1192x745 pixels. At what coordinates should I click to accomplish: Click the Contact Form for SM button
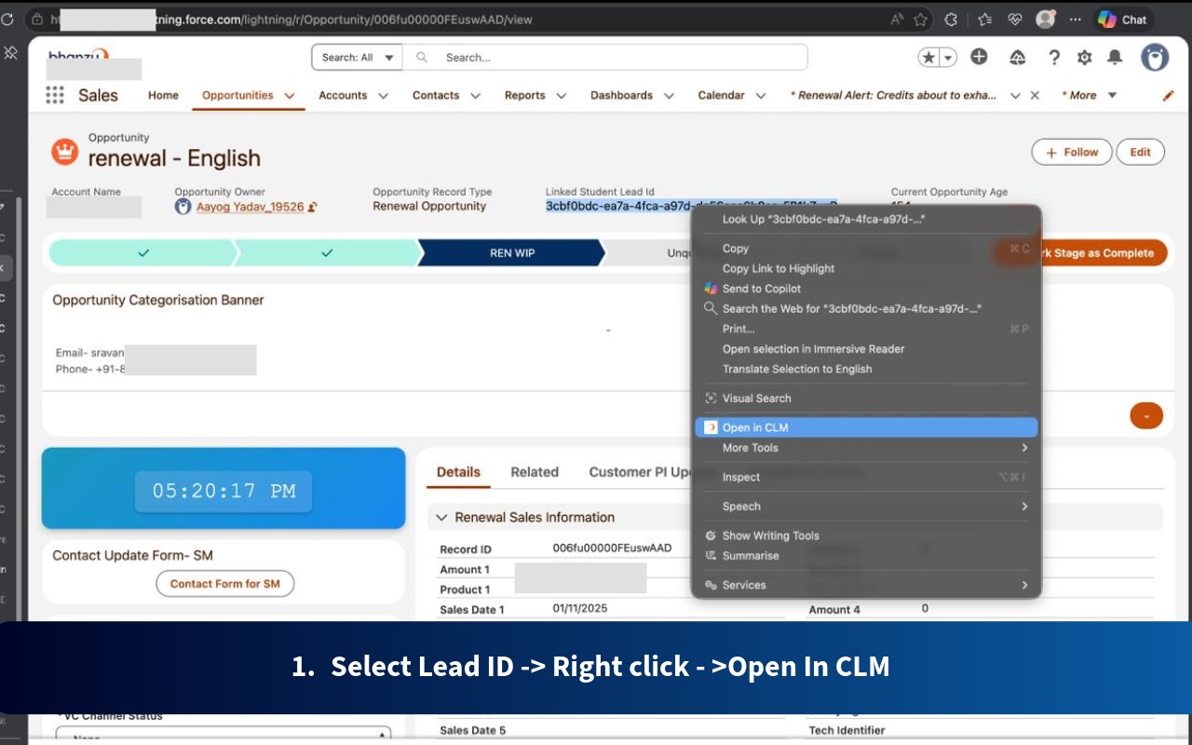[224, 584]
